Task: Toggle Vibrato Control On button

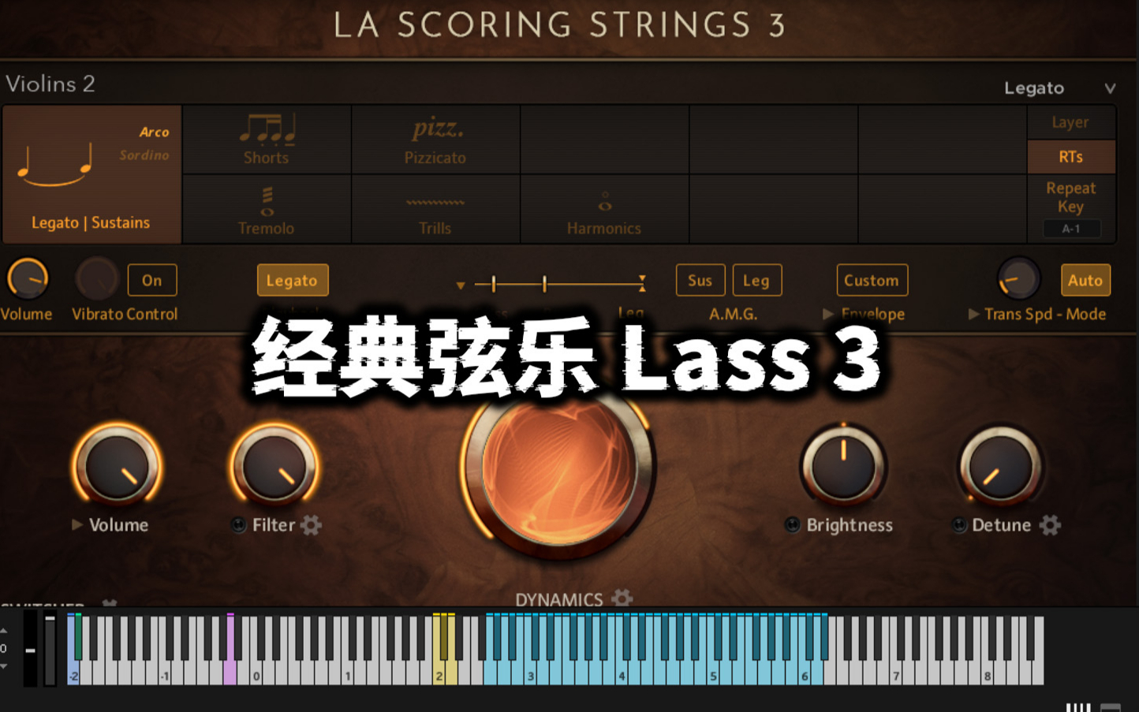Action: pos(152,280)
